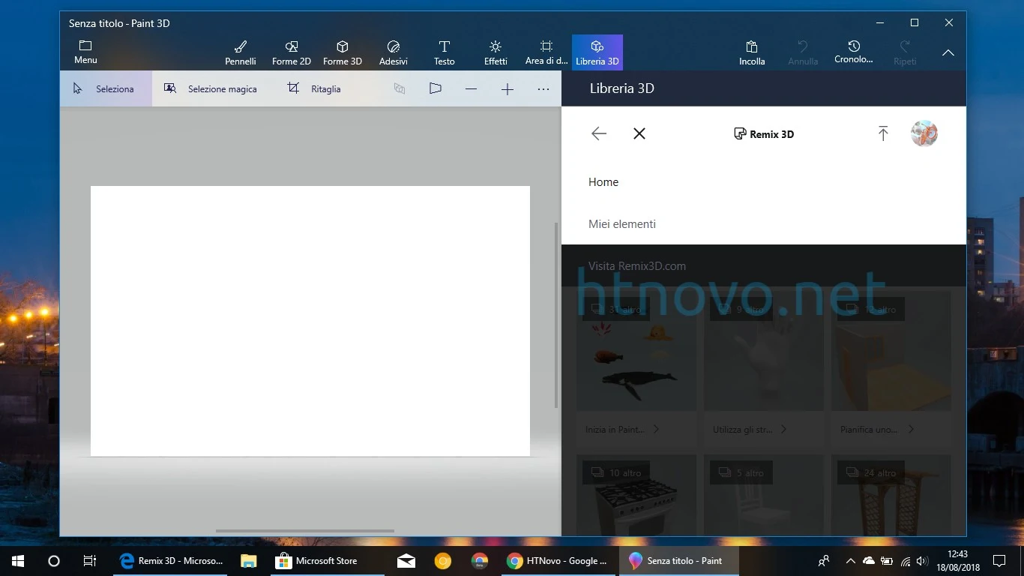The width and height of the screenshot is (1024, 576).
Task: Click the Annulla undo button
Action: click(803, 52)
